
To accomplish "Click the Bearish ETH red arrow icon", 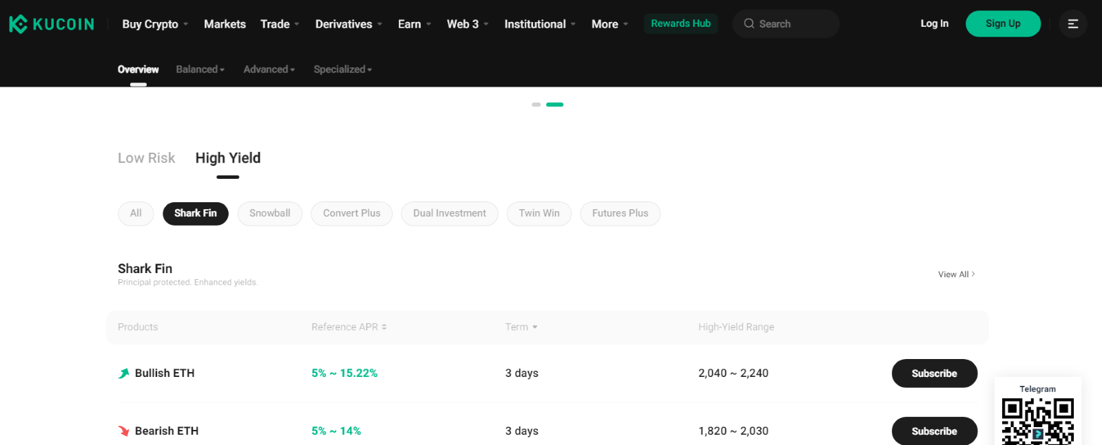I will [x=124, y=431].
